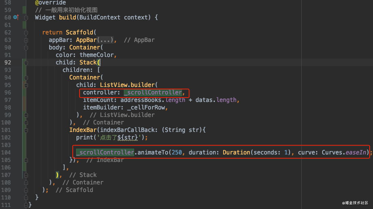
Task: Click line number 60 in the gutter
Action: (8, 17)
